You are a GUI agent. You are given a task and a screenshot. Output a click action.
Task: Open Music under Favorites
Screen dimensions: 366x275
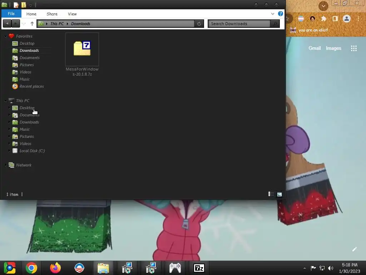point(25,79)
